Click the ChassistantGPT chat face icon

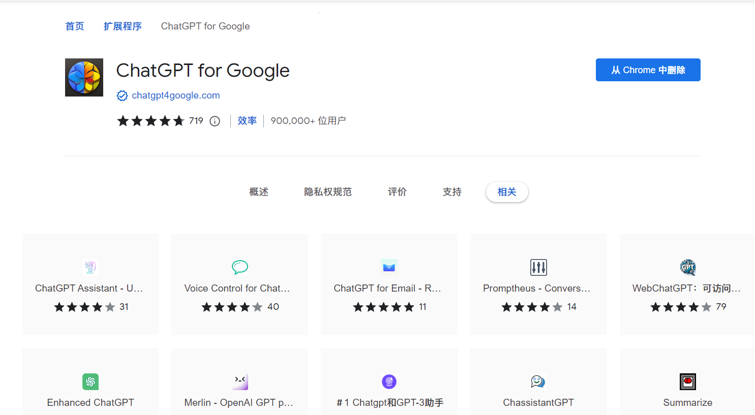pyautogui.click(x=538, y=381)
